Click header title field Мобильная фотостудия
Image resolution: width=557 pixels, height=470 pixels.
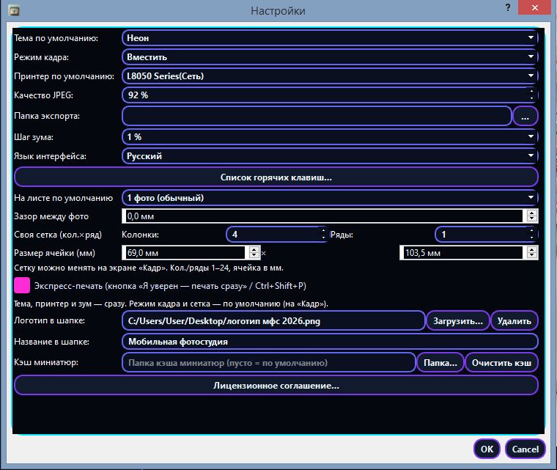330,342
